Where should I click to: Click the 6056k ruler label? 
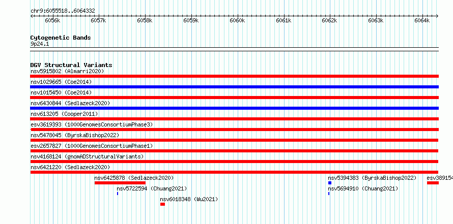[x=52, y=20]
